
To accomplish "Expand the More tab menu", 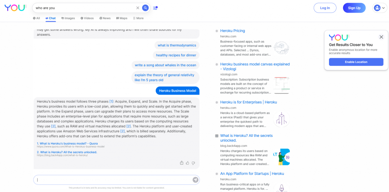I will pos(138,18).
